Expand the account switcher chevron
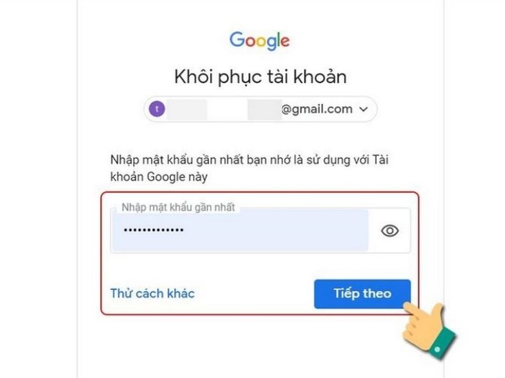Screen dimensions: 505x378 [364, 109]
